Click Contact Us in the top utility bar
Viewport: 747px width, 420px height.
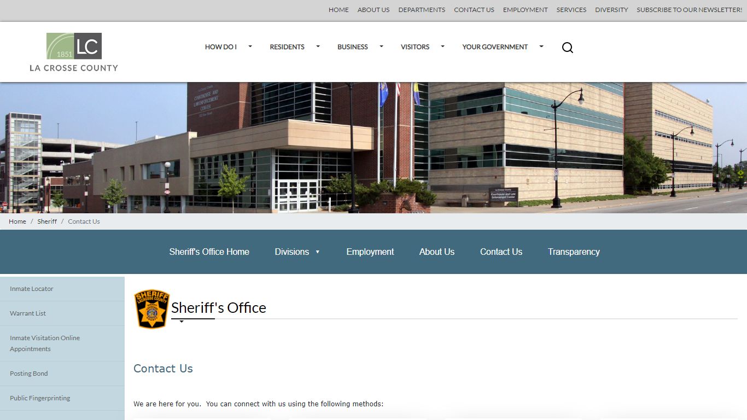click(474, 10)
